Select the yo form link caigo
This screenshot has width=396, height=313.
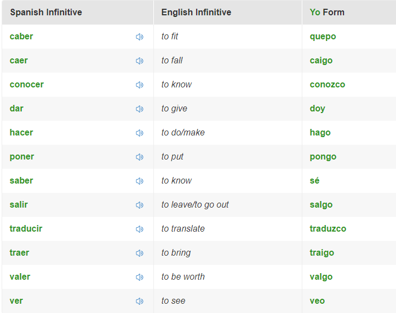click(321, 61)
